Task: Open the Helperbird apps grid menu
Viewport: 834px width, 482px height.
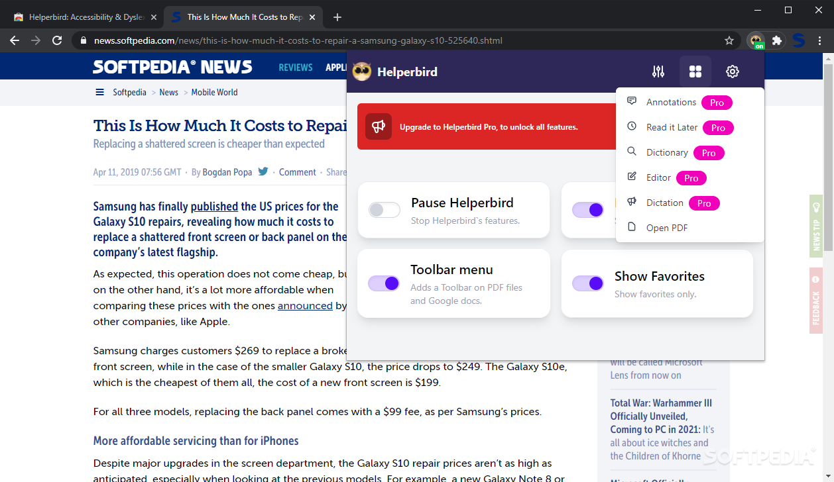Action: [x=695, y=72]
